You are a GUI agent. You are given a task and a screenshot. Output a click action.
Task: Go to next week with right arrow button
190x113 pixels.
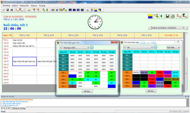(x=186, y=28)
